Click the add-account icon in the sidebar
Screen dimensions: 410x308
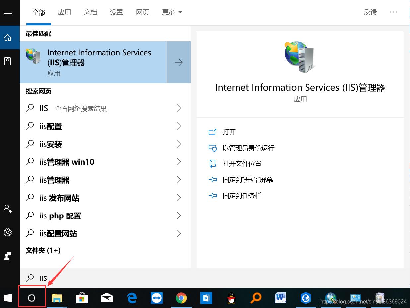point(8,208)
